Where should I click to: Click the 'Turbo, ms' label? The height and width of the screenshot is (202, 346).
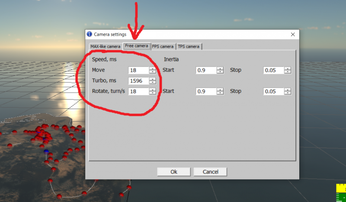104,81
